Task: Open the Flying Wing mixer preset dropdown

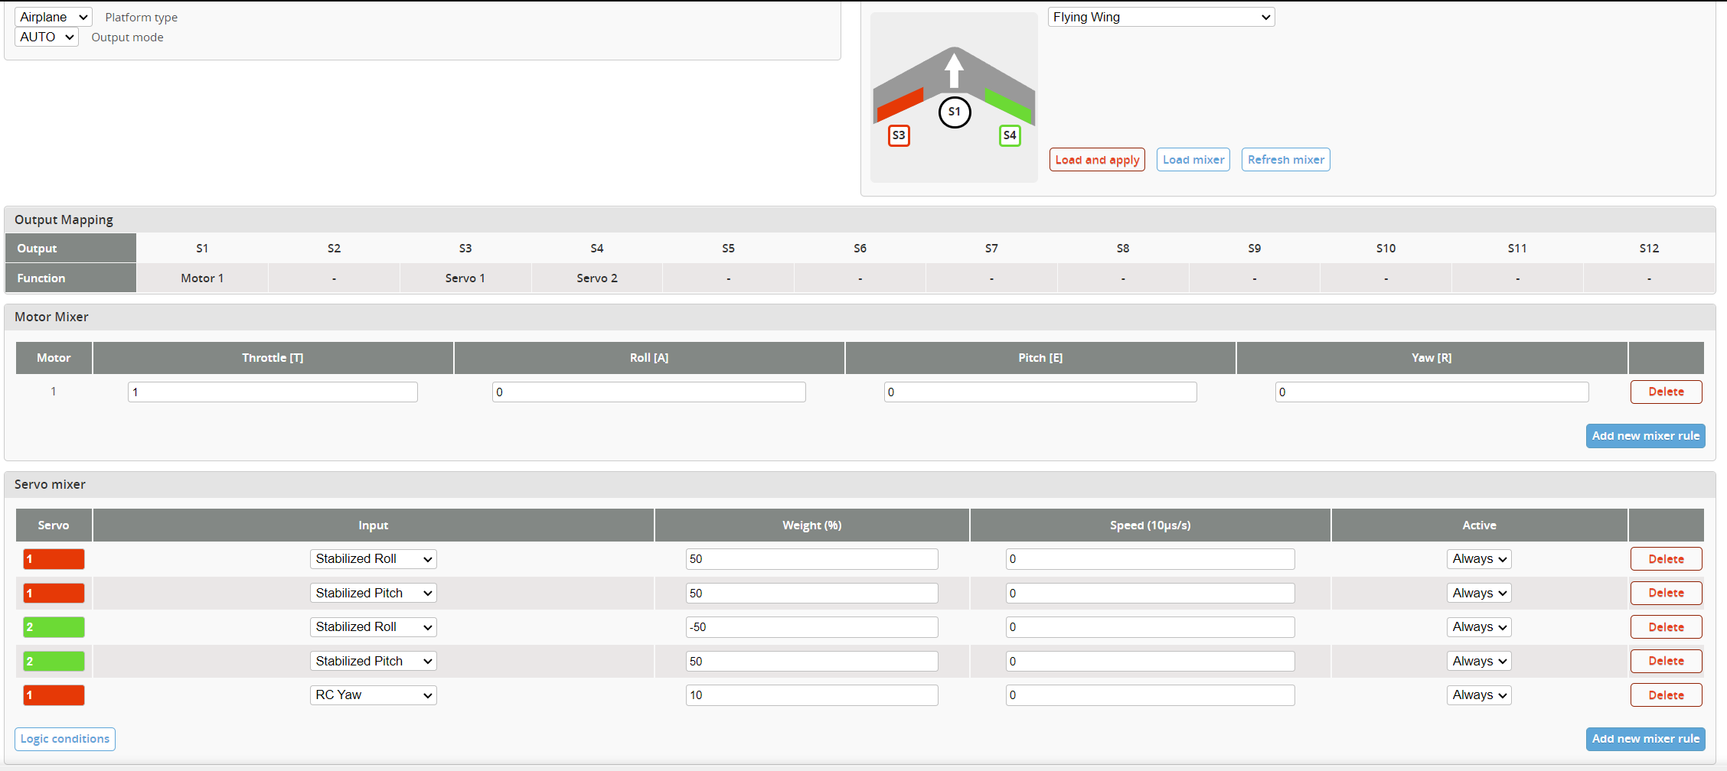Action: click(x=1161, y=16)
